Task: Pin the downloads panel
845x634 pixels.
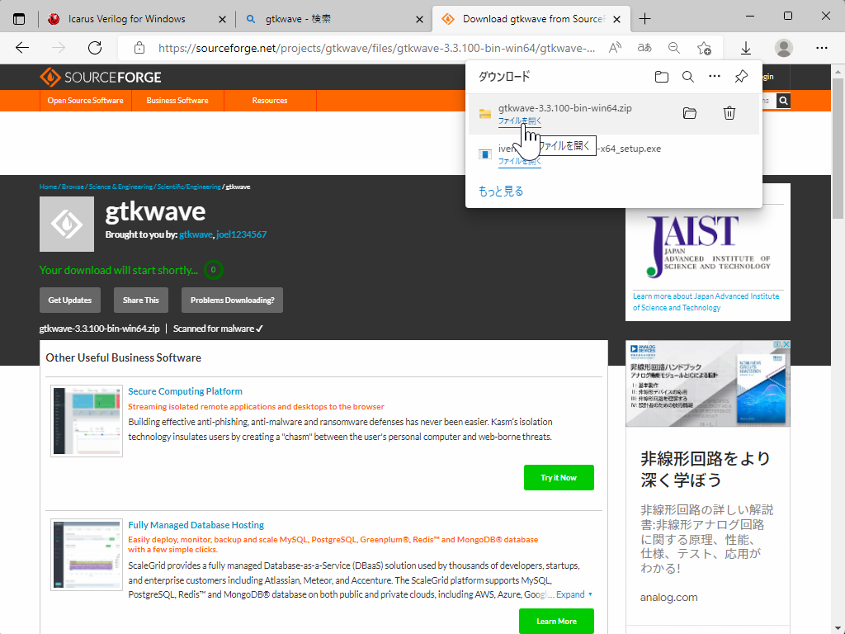Action: click(x=741, y=77)
